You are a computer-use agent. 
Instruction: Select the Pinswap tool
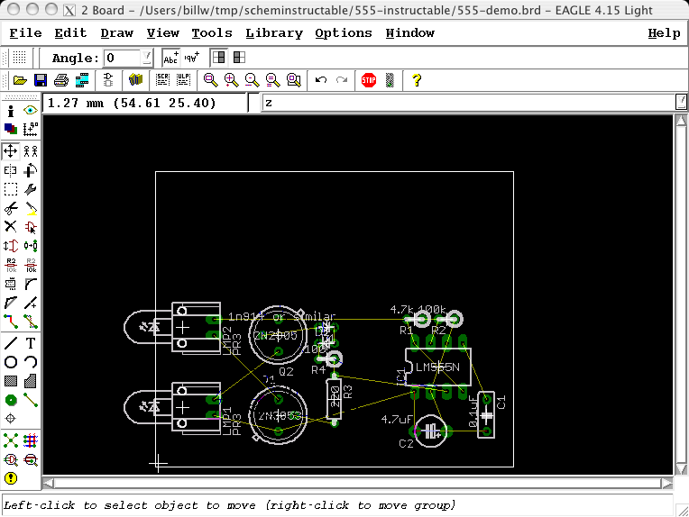(x=11, y=246)
